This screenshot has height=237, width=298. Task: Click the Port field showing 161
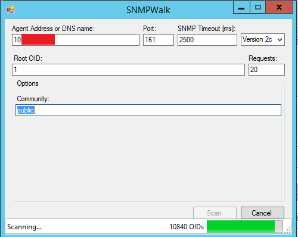click(159, 40)
